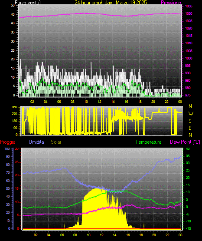Click the 1030 pressure axis value
This screenshot has width=202, height=241.
(189, 14)
